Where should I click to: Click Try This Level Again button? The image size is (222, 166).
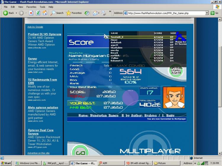coord(176,70)
